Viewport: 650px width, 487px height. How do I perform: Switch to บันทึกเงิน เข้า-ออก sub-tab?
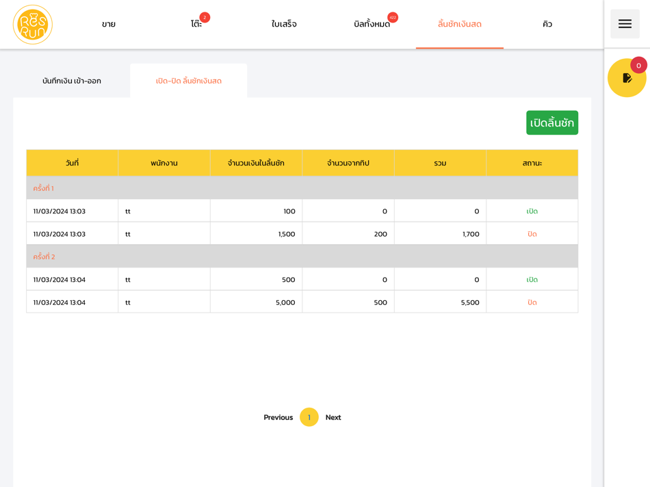72,81
